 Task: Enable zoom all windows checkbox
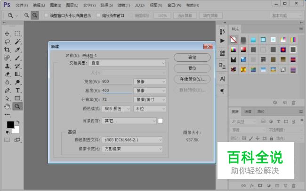click(98, 15)
